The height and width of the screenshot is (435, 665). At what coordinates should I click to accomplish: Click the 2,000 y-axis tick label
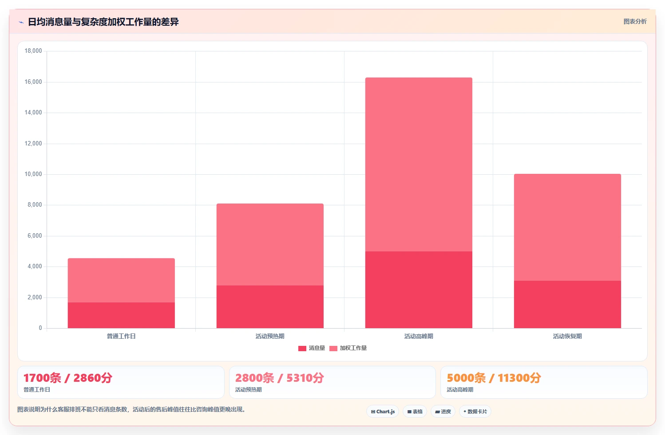pyautogui.click(x=35, y=298)
